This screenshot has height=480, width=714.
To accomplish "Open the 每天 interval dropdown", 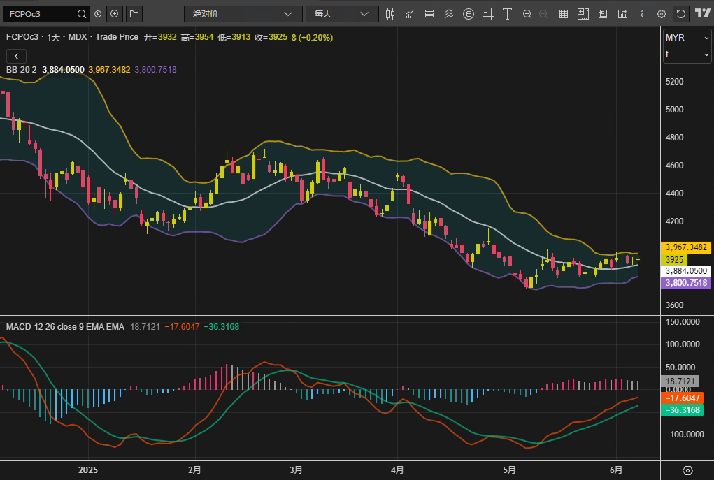I will click(341, 13).
